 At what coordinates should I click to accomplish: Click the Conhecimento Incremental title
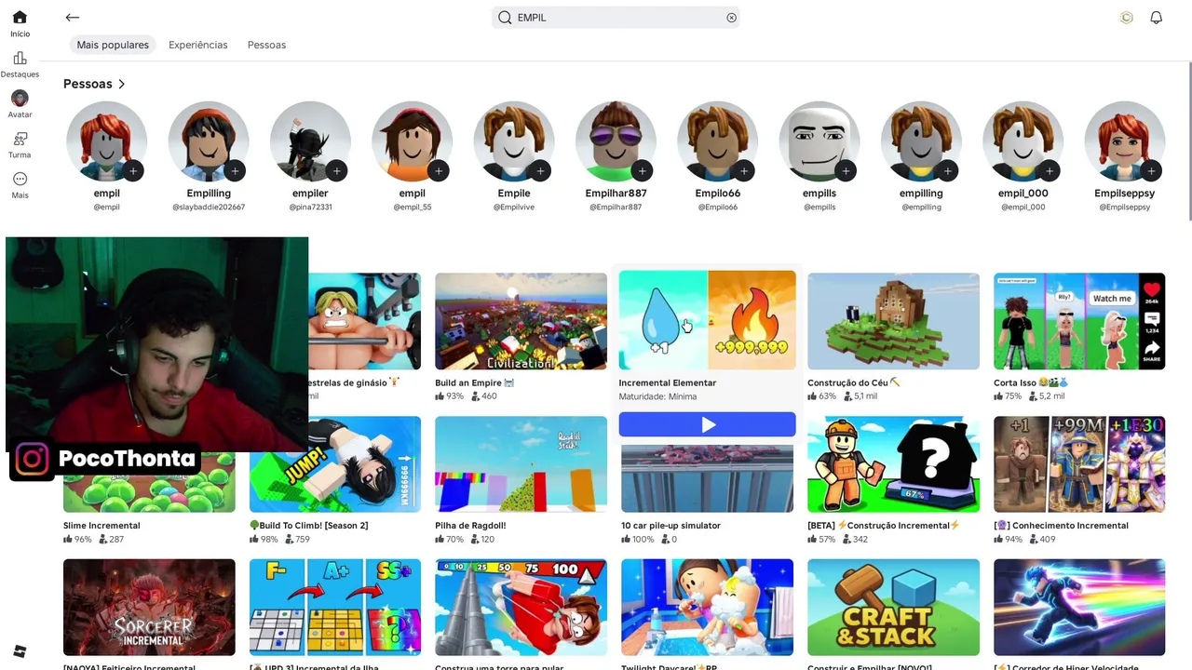(1061, 526)
